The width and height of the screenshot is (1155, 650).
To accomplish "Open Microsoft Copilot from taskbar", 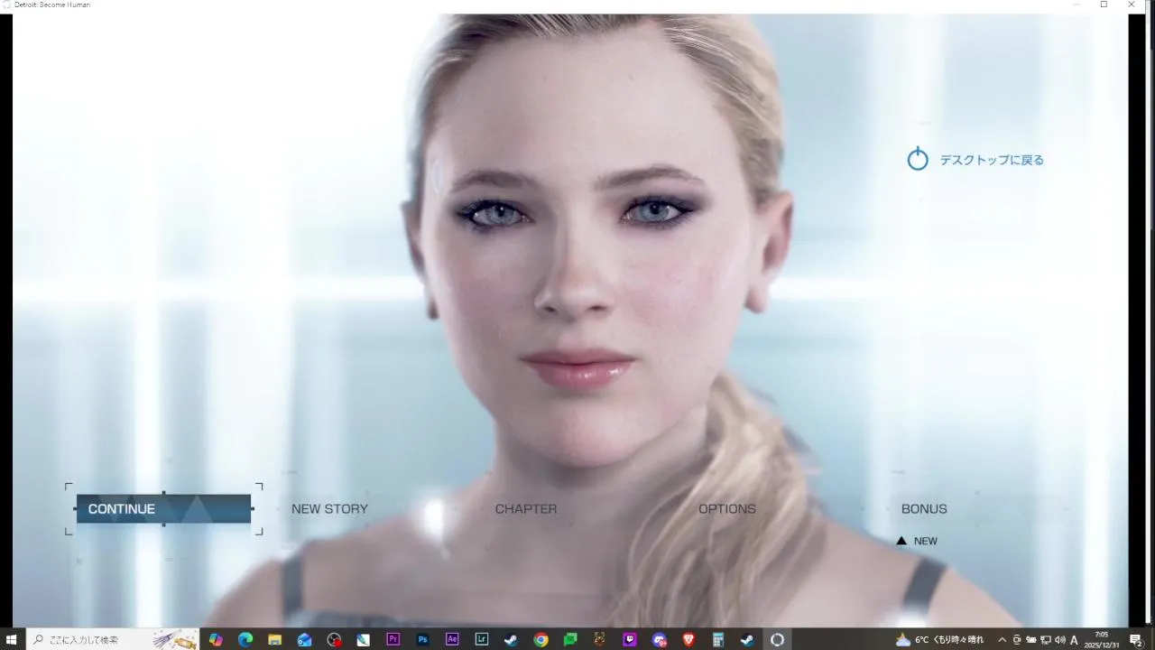I will point(216,640).
